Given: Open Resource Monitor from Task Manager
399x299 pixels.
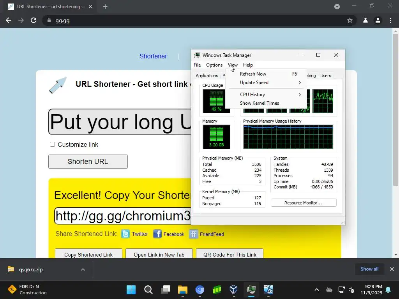Looking at the screenshot, I should point(304,203).
